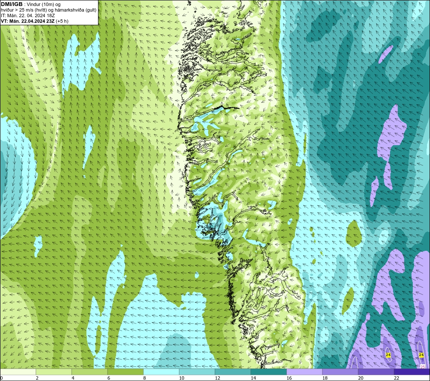
Task: Pick the light teal 10–12 m/s legend swatch
Action: point(197,372)
